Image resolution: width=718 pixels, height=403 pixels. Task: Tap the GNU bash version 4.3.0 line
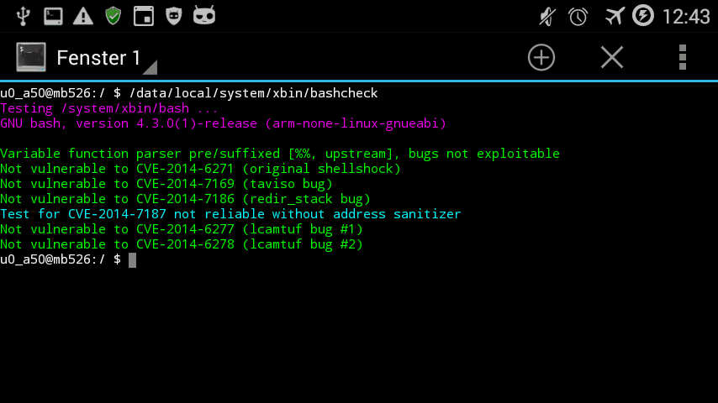[223, 123]
